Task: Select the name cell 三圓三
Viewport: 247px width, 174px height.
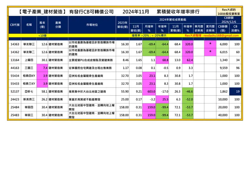Action: [x=29, y=68]
